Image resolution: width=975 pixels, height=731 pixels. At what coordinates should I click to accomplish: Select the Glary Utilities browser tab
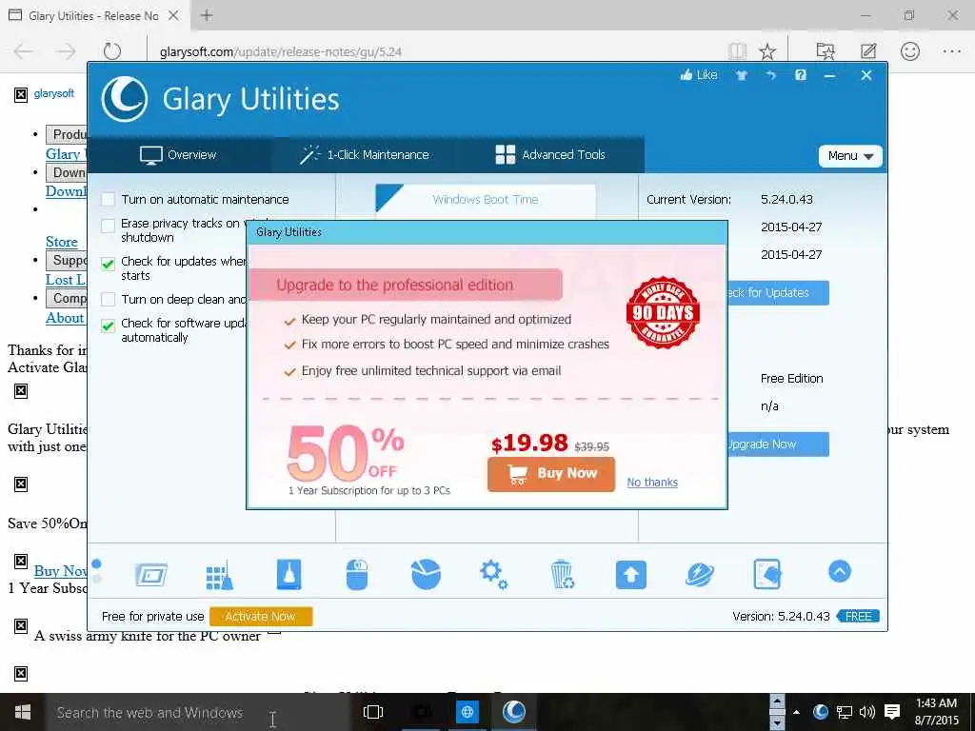coord(93,15)
